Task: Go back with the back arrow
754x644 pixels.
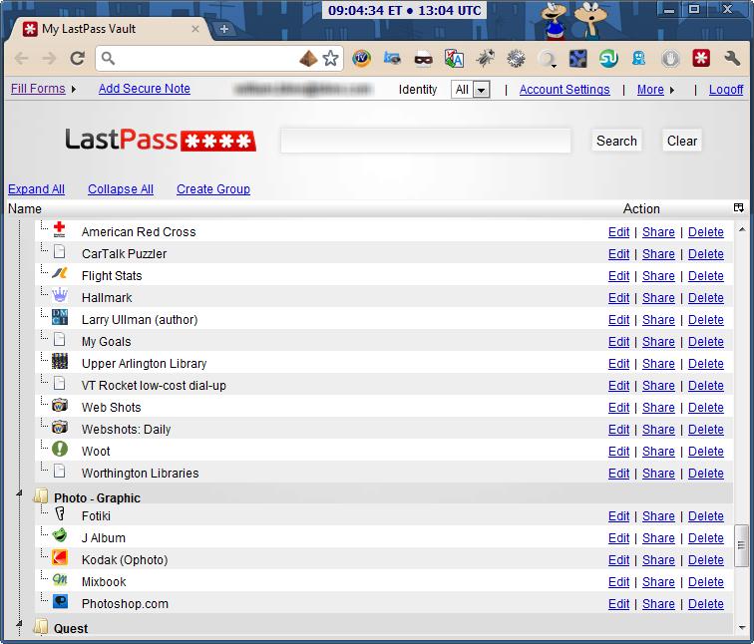Action: pos(21,59)
